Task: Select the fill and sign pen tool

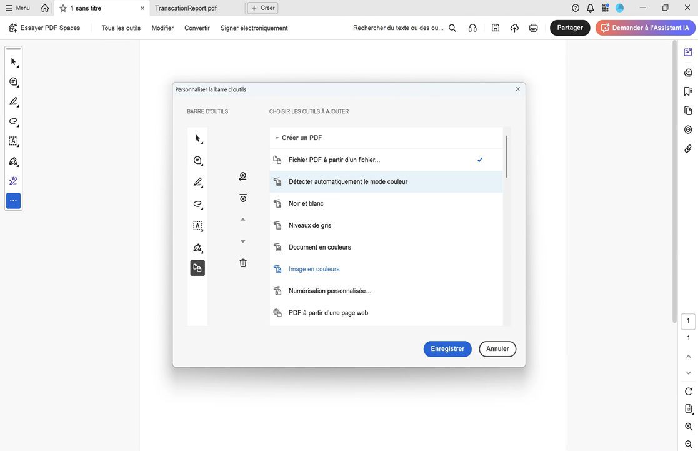Action: tap(11, 160)
